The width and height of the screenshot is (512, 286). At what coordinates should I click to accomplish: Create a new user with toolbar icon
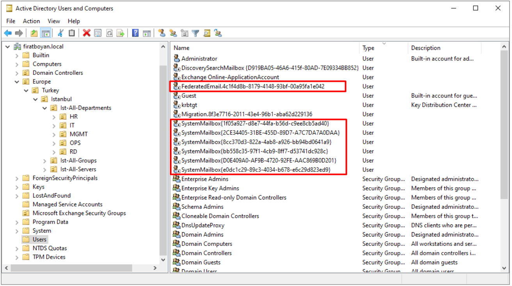162,33
